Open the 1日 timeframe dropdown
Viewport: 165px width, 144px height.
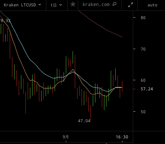[x=56, y=5]
